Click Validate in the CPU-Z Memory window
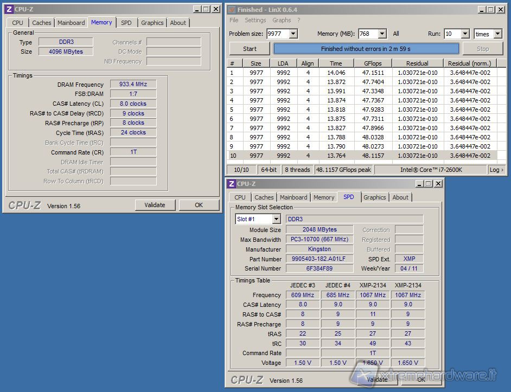The image size is (511, 392). [155, 205]
